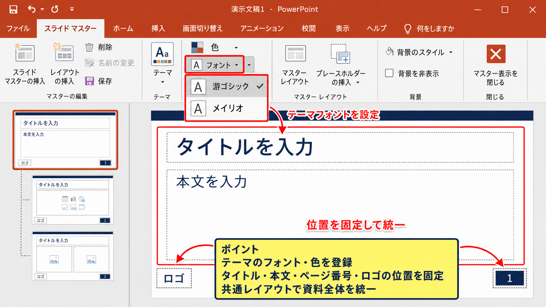Image resolution: width=546 pixels, height=307 pixels.
Task: Select the two-picture layout thumbnail
Action: 73,256
